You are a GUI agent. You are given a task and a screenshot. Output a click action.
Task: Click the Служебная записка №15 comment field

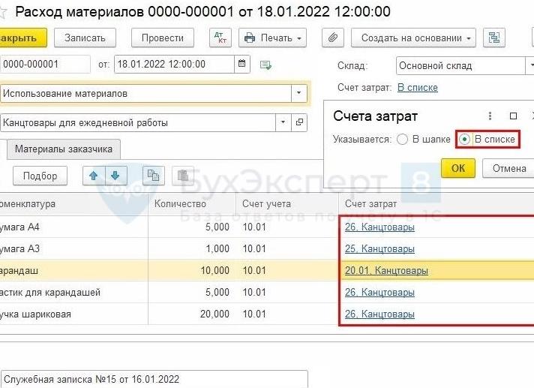tap(154, 379)
